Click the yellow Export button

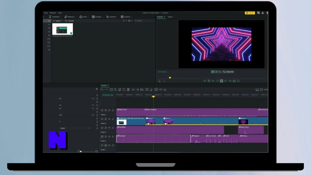[250, 13]
